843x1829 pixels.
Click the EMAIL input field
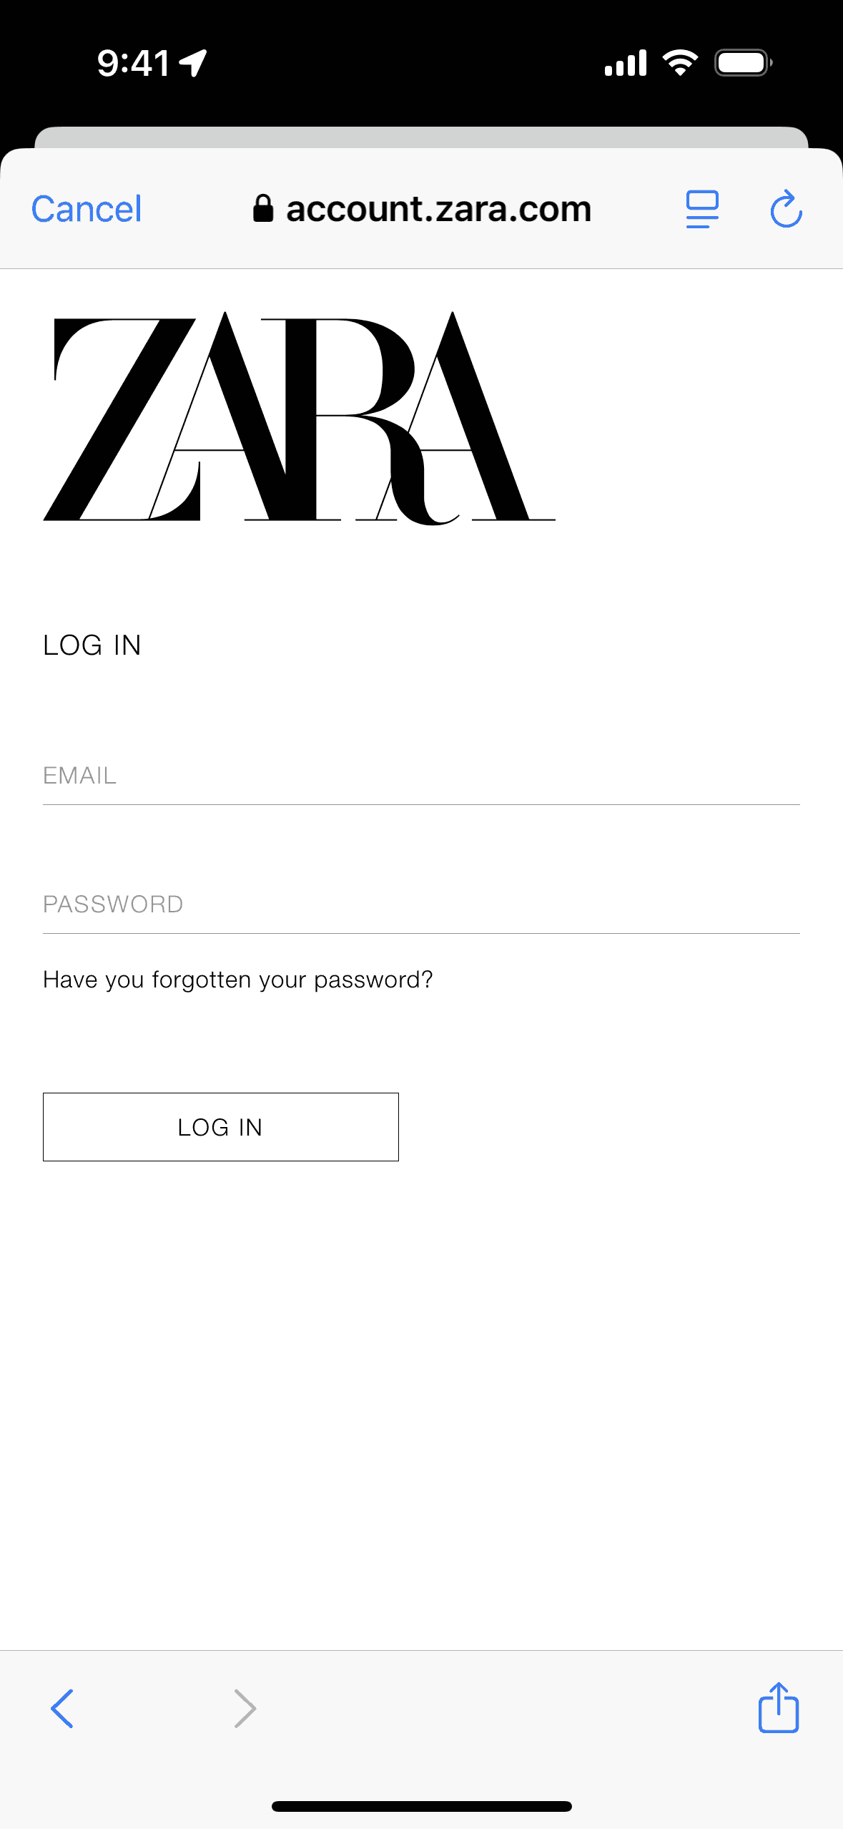click(420, 776)
